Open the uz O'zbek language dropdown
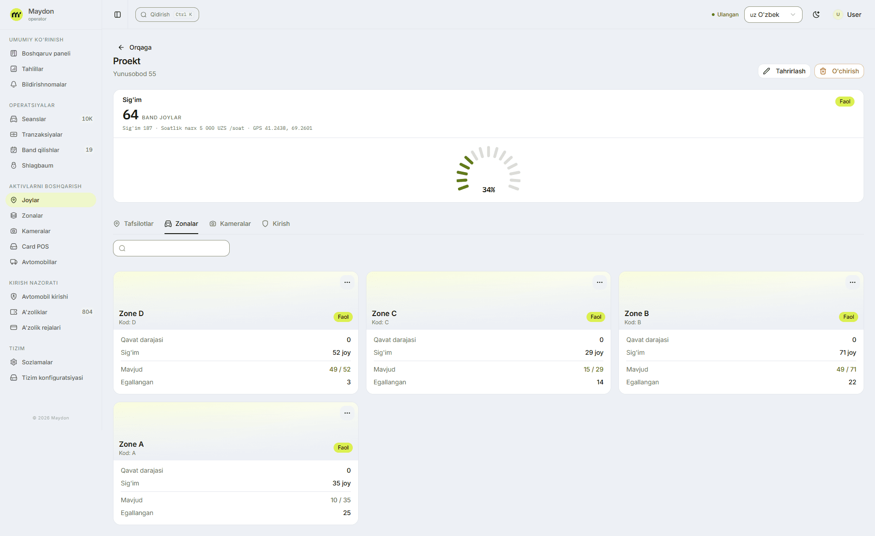This screenshot has width=875, height=536. [773, 15]
